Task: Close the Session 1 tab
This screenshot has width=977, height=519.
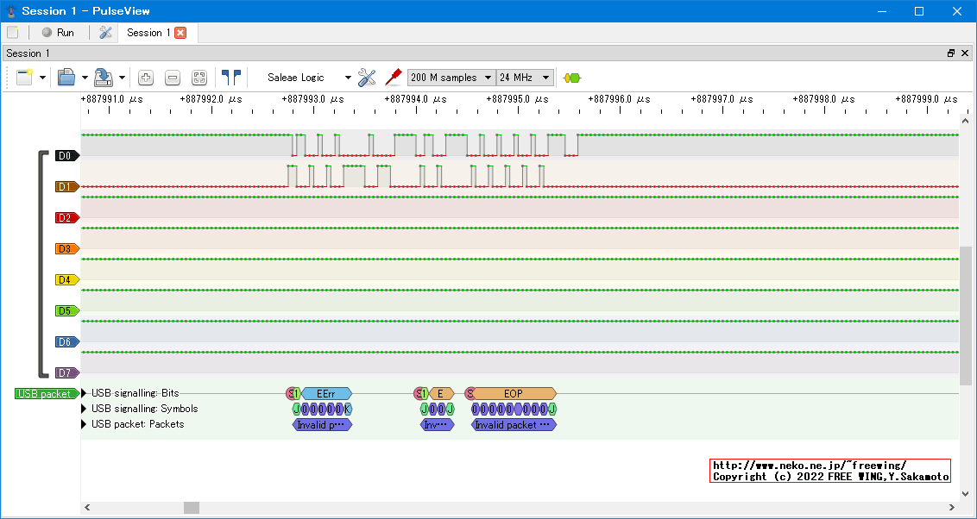Action: coord(180,33)
